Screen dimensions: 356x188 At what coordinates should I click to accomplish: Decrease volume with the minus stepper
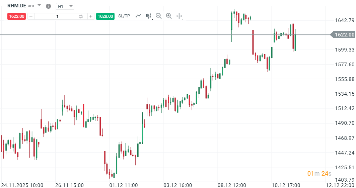pyautogui.click(x=31, y=16)
